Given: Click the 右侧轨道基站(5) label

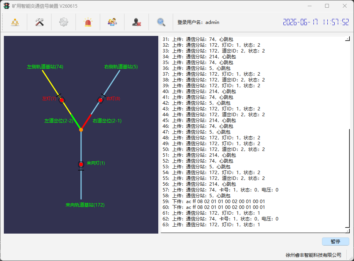Looking at the screenshot, I should click(121, 67).
